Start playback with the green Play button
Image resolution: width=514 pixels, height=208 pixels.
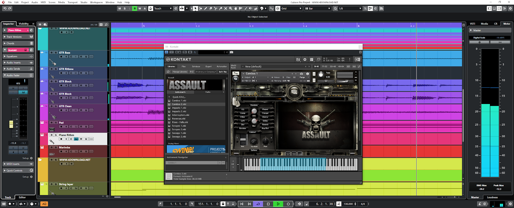[278, 204]
